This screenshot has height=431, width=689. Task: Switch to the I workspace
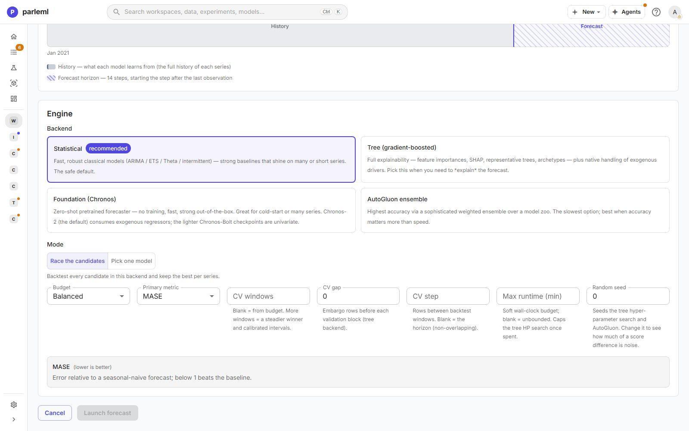tap(14, 137)
